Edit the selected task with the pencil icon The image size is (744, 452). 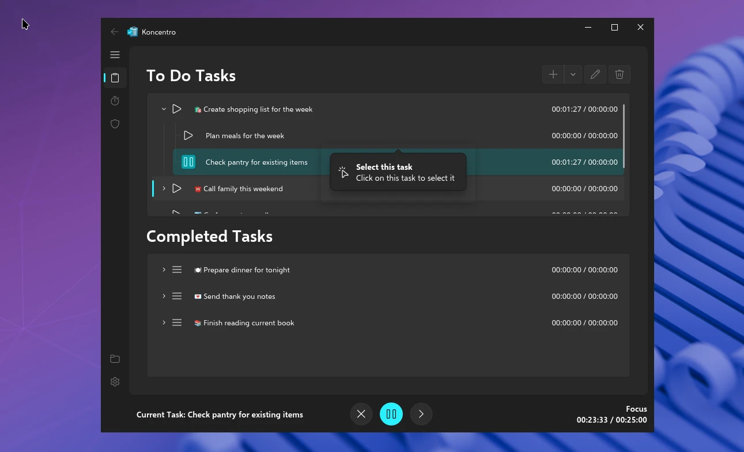tap(595, 74)
